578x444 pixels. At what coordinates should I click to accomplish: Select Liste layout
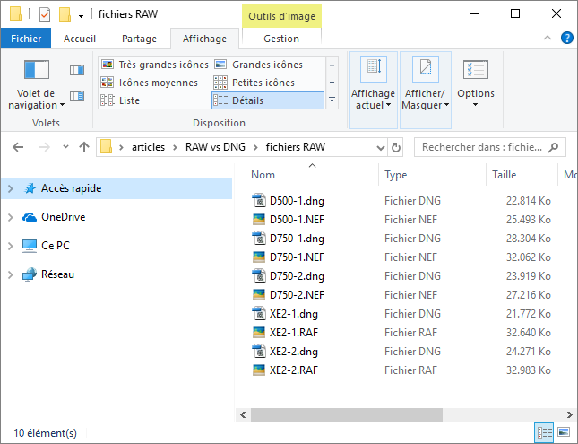pos(120,100)
